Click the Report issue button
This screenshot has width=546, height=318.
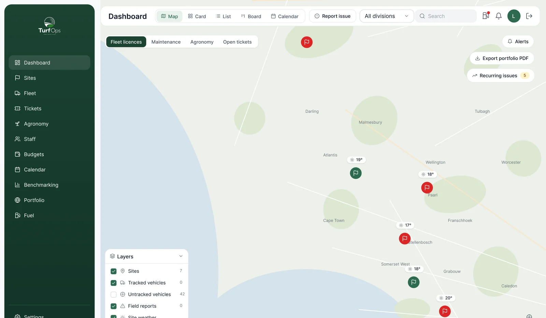pyautogui.click(x=332, y=16)
